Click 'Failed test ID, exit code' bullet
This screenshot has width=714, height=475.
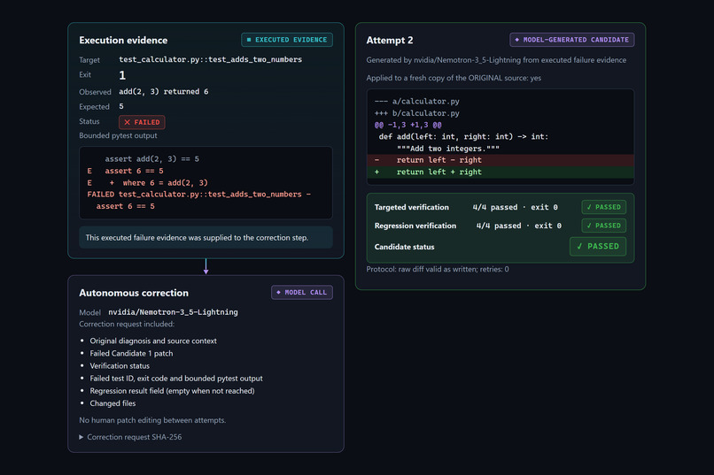(176, 379)
